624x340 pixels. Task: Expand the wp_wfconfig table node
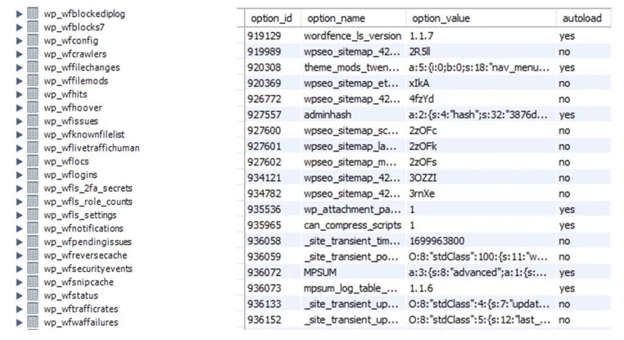19,41
